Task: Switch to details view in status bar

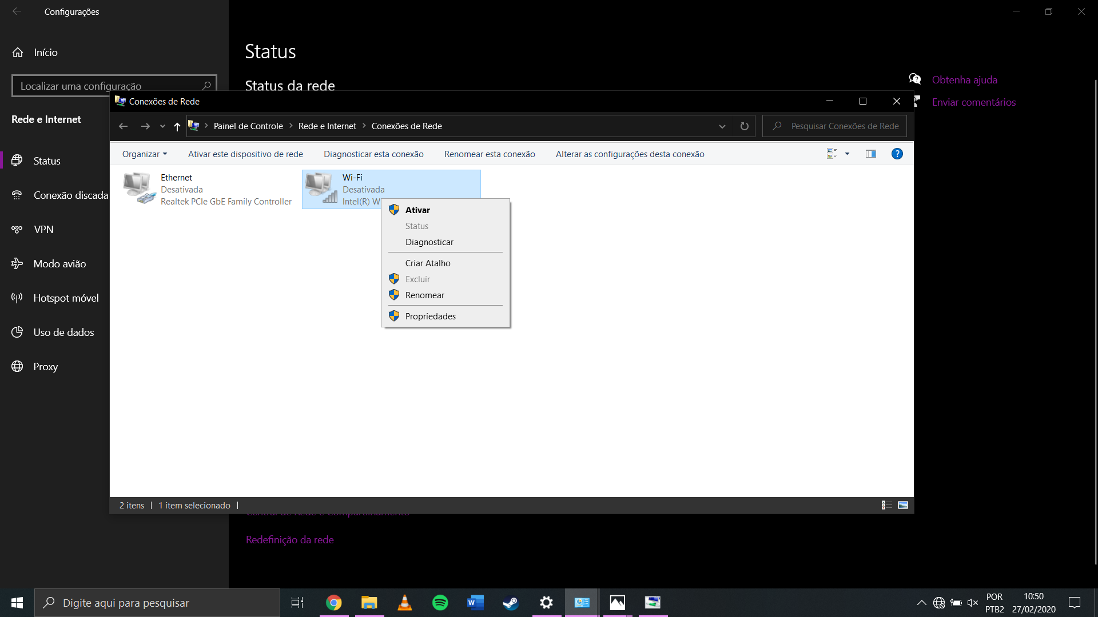Action: (887, 505)
